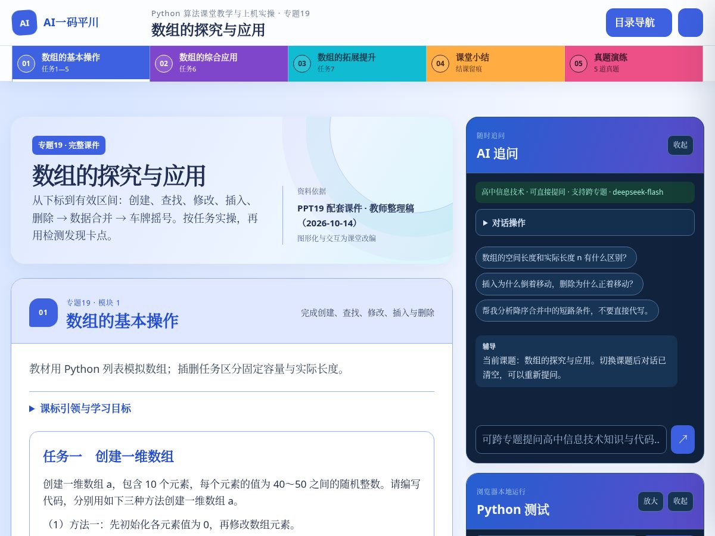Open the 目录导航 directory navigation
The height and width of the screenshot is (536, 715).
click(639, 23)
